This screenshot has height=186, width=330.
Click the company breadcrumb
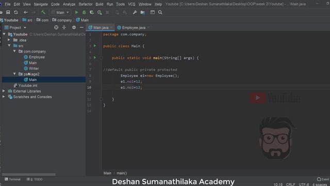click(x=62, y=20)
